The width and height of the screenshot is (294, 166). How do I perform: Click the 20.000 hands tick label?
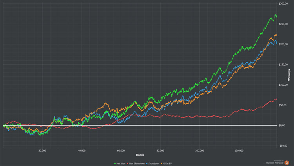click(42, 150)
